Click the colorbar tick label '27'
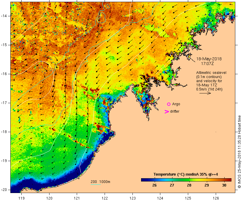 (172, 185)
